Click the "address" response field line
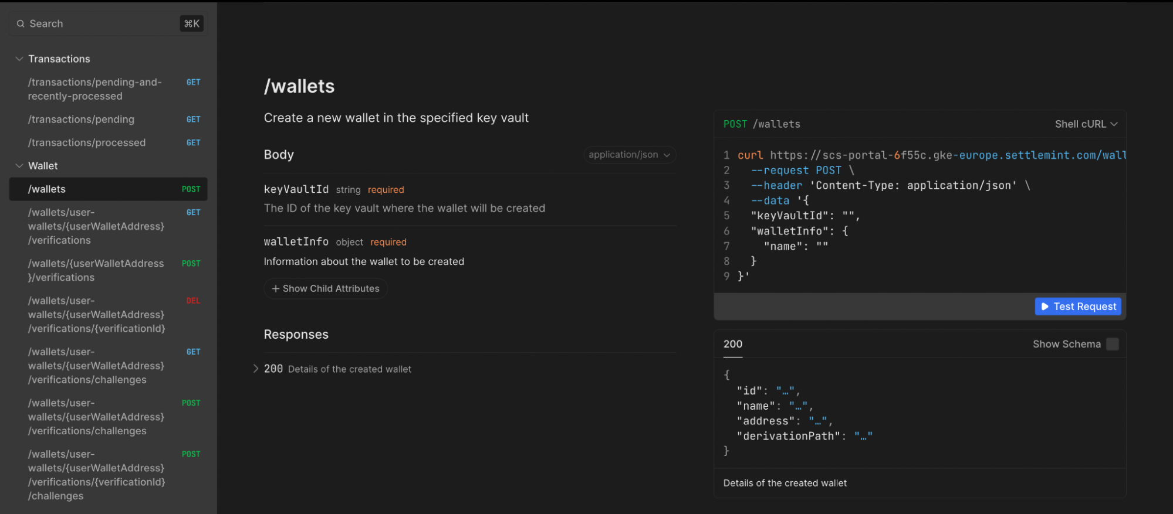Viewport: 1173px width, 514px height. click(785, 421)
